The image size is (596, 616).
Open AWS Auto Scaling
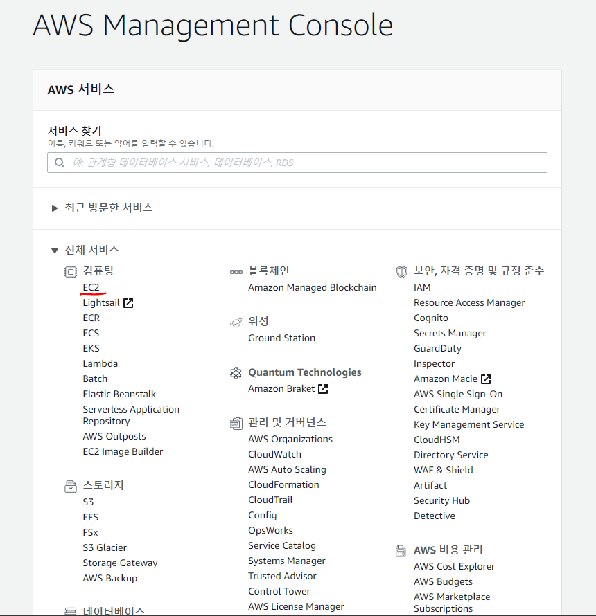pos(287,470)
